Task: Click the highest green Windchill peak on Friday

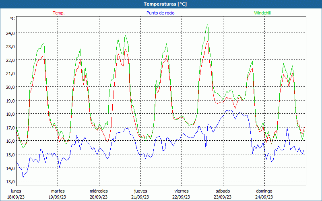Action: tap(208, 24)
